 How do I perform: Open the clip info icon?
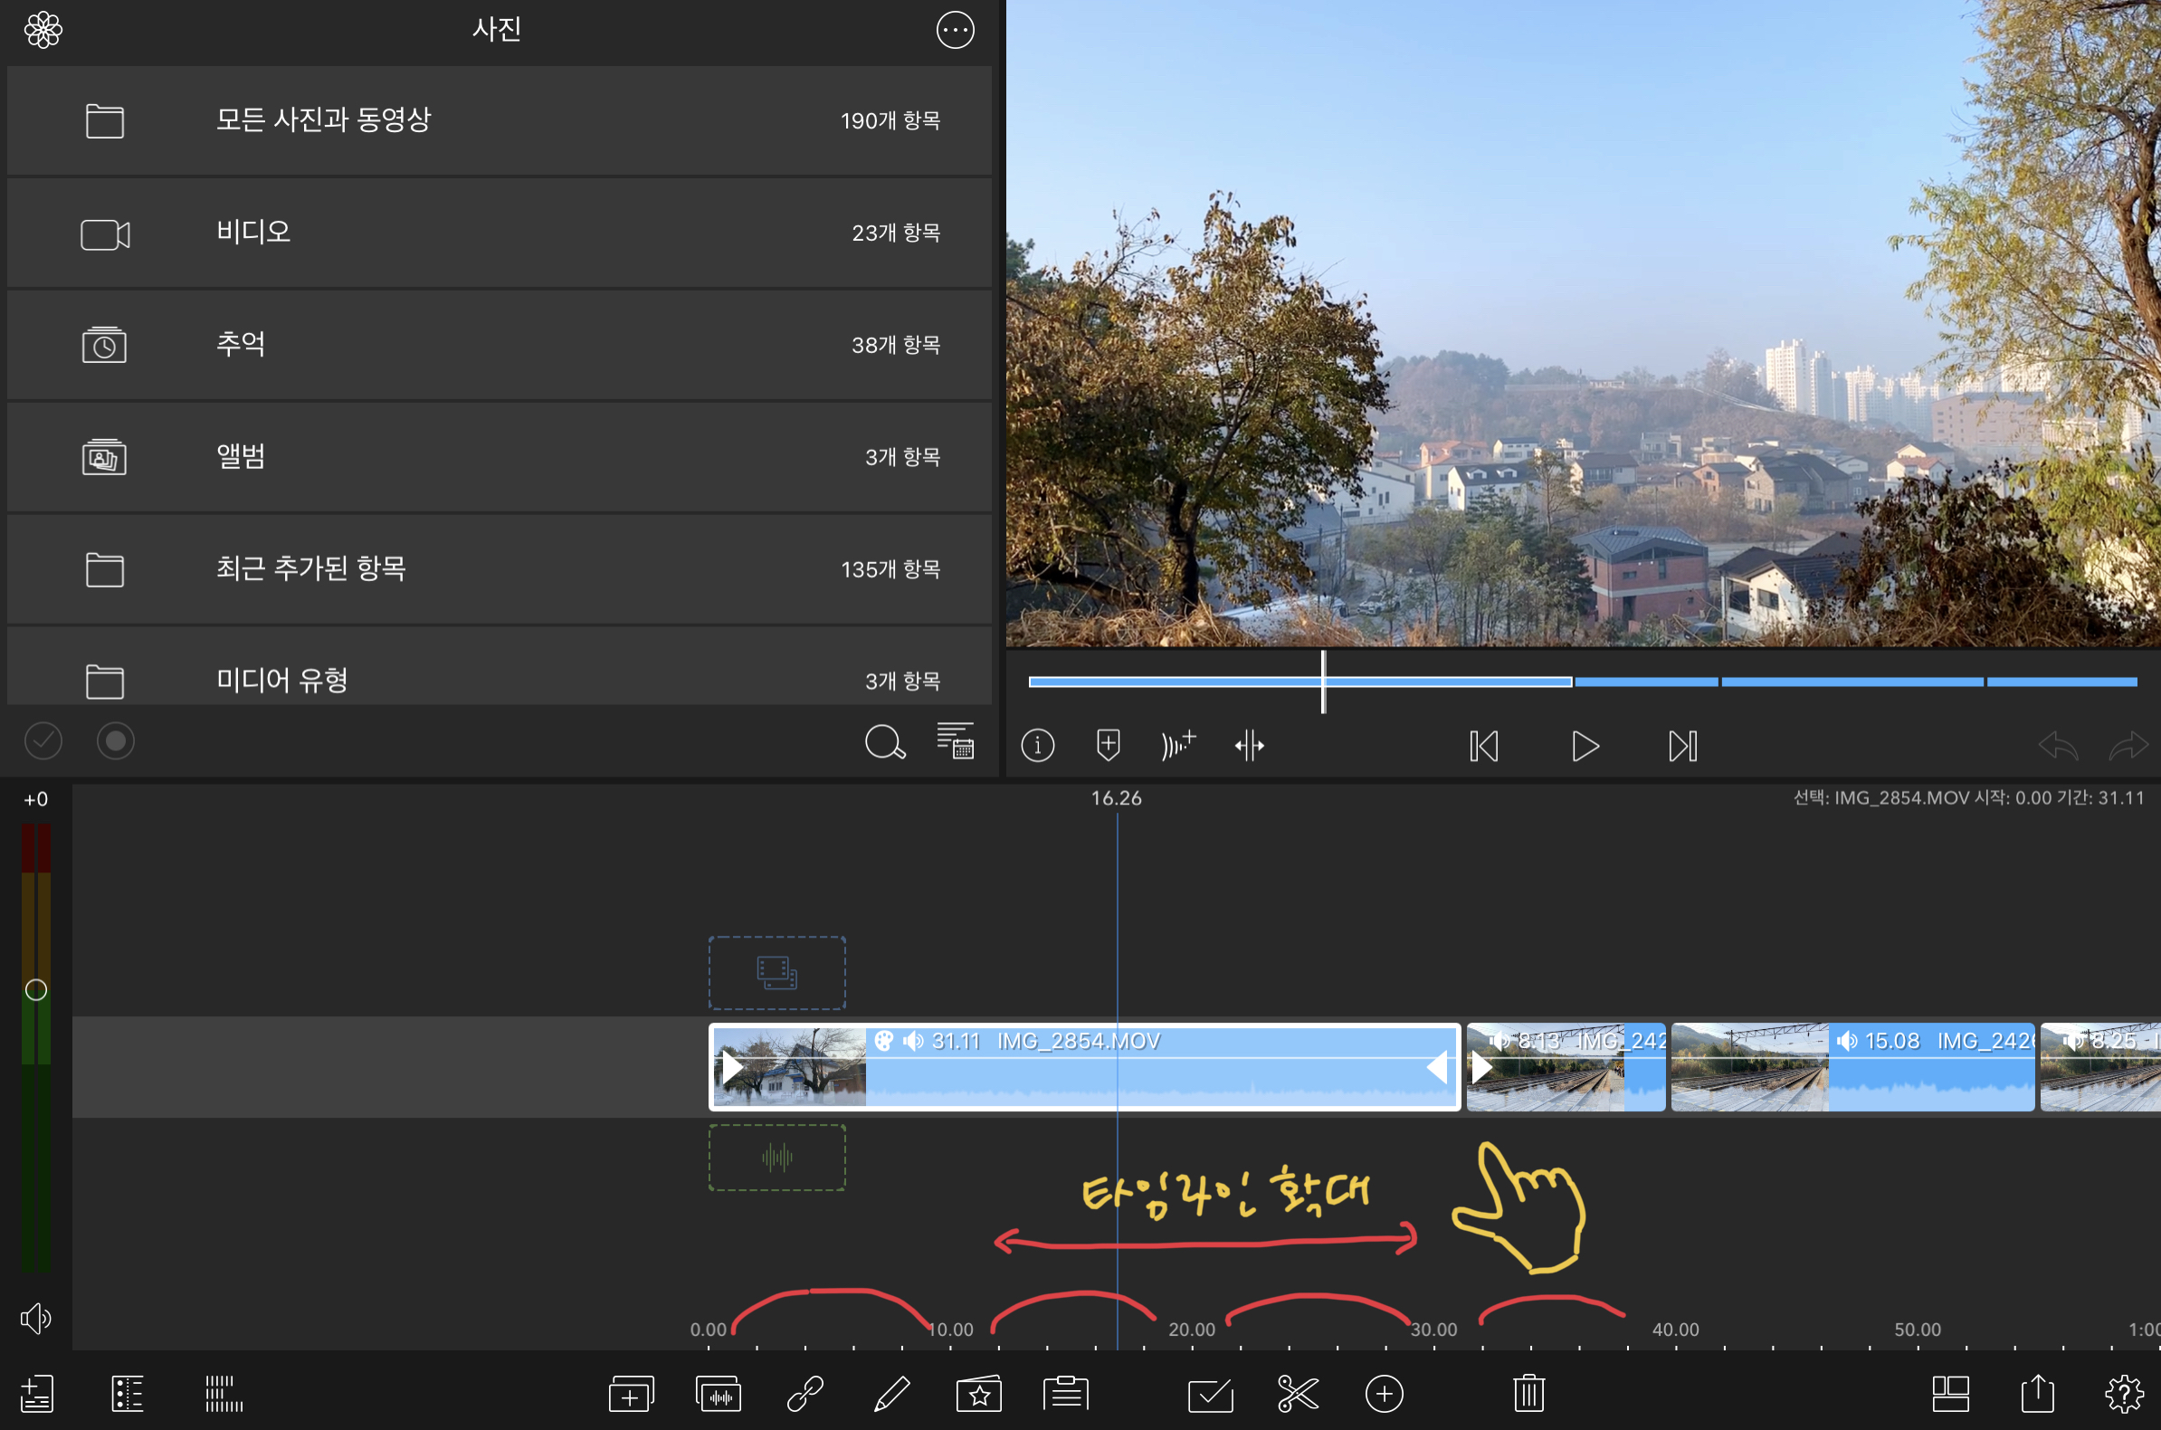click(1038, 746)
